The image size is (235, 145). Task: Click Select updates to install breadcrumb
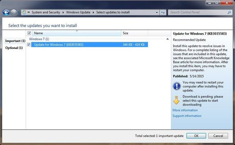(113, 12)
